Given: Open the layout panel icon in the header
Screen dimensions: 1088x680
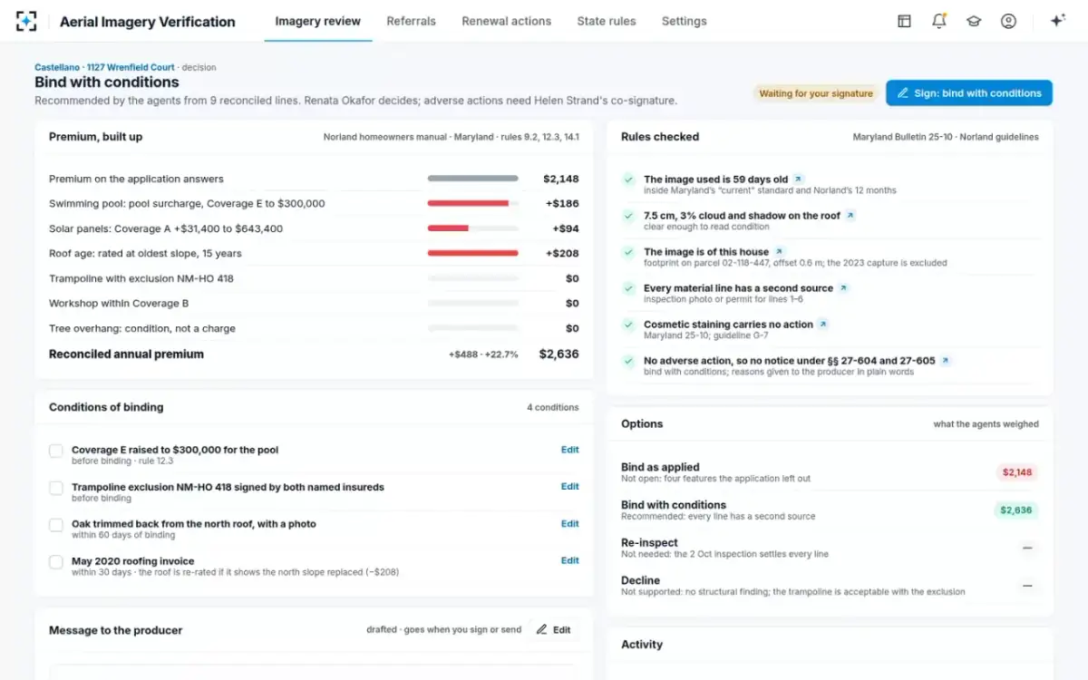Looking at the screenshot, I should pos(904,21).
